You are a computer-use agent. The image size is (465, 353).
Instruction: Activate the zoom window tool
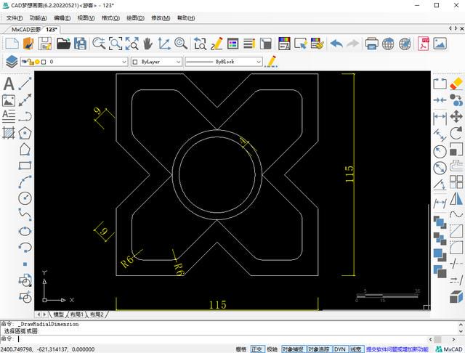pyautogui.click(x=116, y=44)
